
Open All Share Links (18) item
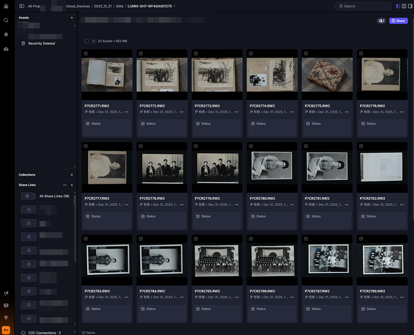point(54,196)
